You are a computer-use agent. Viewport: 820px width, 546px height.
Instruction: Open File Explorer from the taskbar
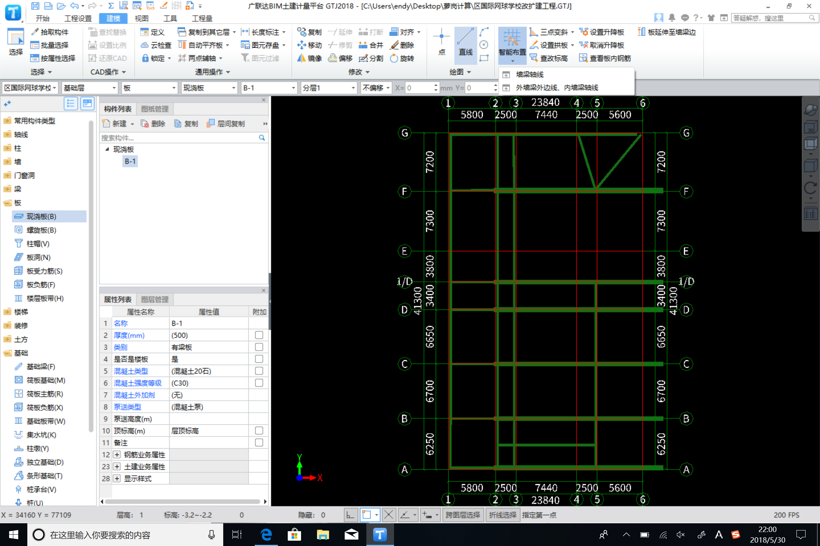[x=323, y=535]
